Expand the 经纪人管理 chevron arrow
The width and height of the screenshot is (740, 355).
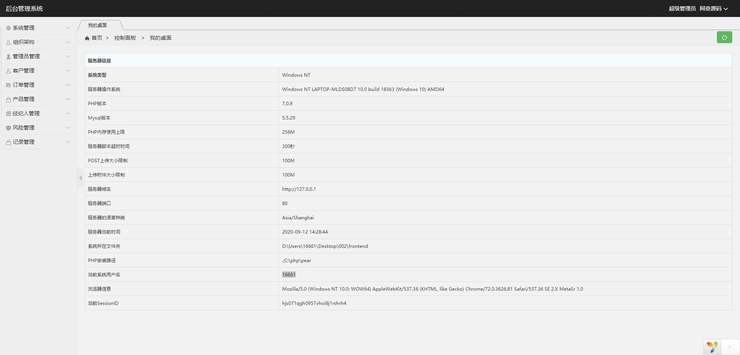coord(68,113)
